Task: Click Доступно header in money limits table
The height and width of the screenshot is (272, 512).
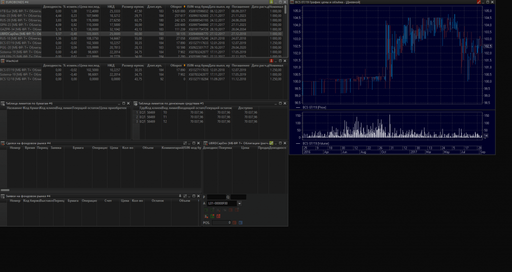Action: click(x=245, y=108)
